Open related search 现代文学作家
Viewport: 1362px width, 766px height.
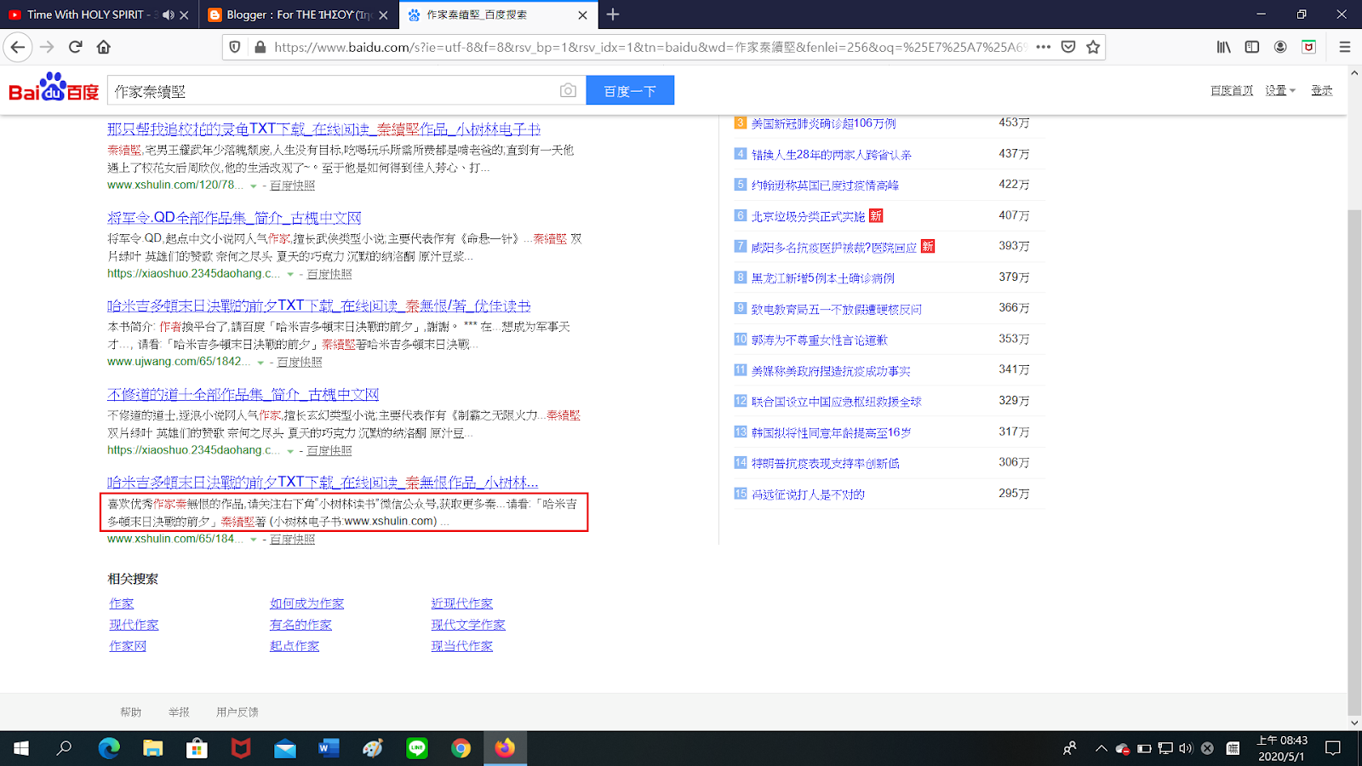point(468,625)
